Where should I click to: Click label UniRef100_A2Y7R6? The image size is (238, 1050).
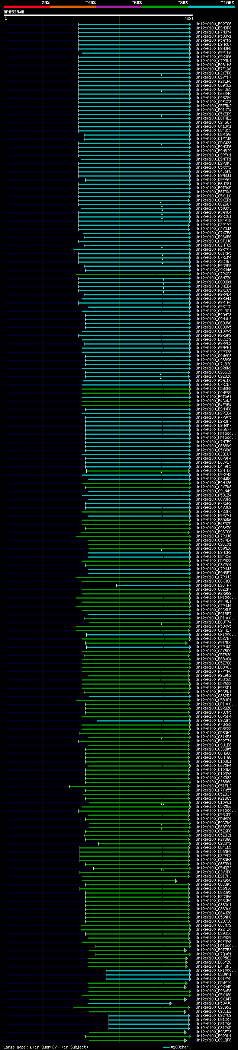coord(213,73)
